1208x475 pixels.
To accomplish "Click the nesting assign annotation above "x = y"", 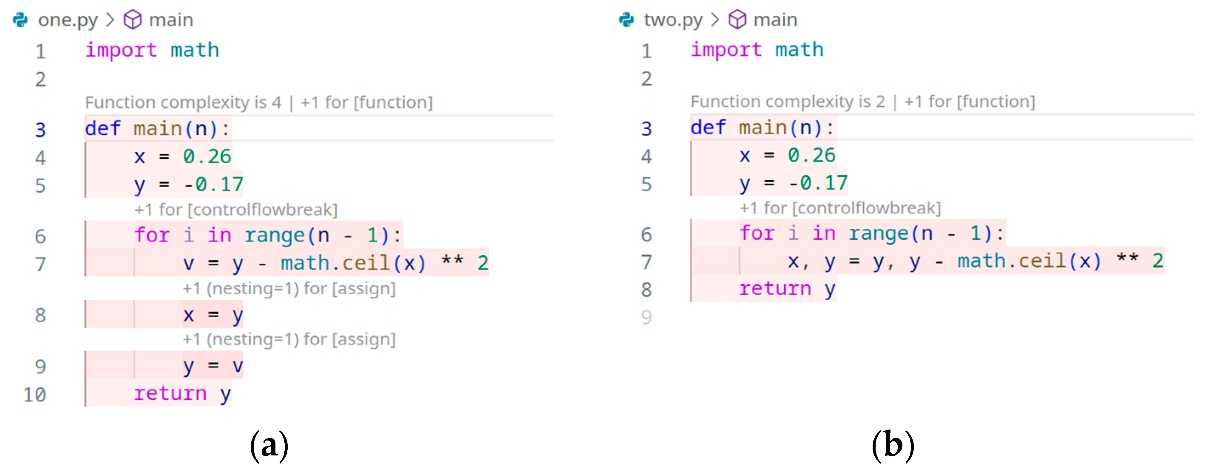I will click(x=289, y=289).
